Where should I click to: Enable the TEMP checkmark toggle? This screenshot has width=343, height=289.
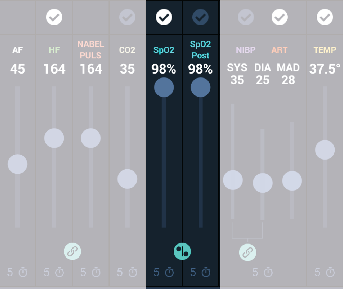(x=325, y=17)
